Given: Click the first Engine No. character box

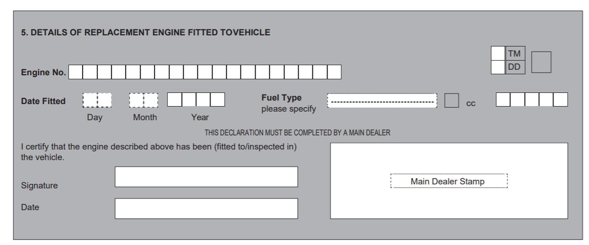Looking at the screenshot, I should tap(75, 73).
